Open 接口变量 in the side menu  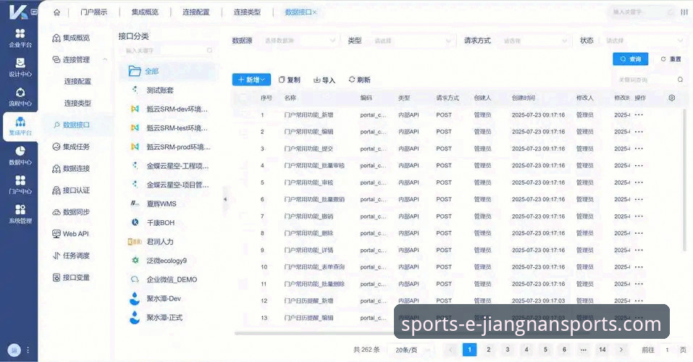click(x=71, y=277)
